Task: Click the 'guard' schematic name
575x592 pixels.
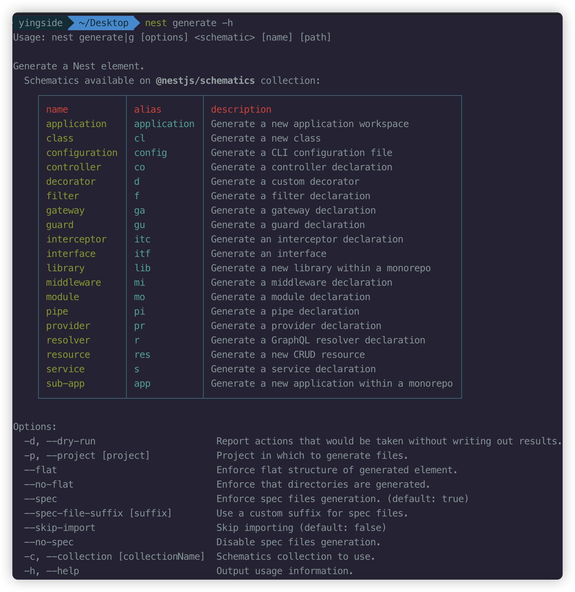Action: (60, 225)
